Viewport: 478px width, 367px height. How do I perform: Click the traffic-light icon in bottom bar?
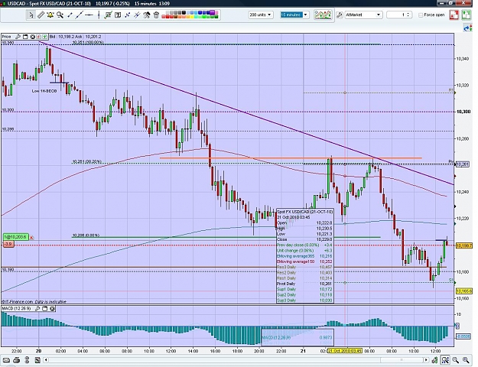click(27, 360)
